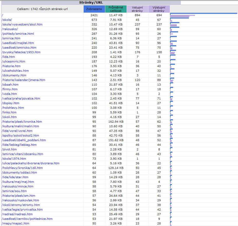Select the 129.14 KB size value
238x226 pixels.
[x=116, y=168]
